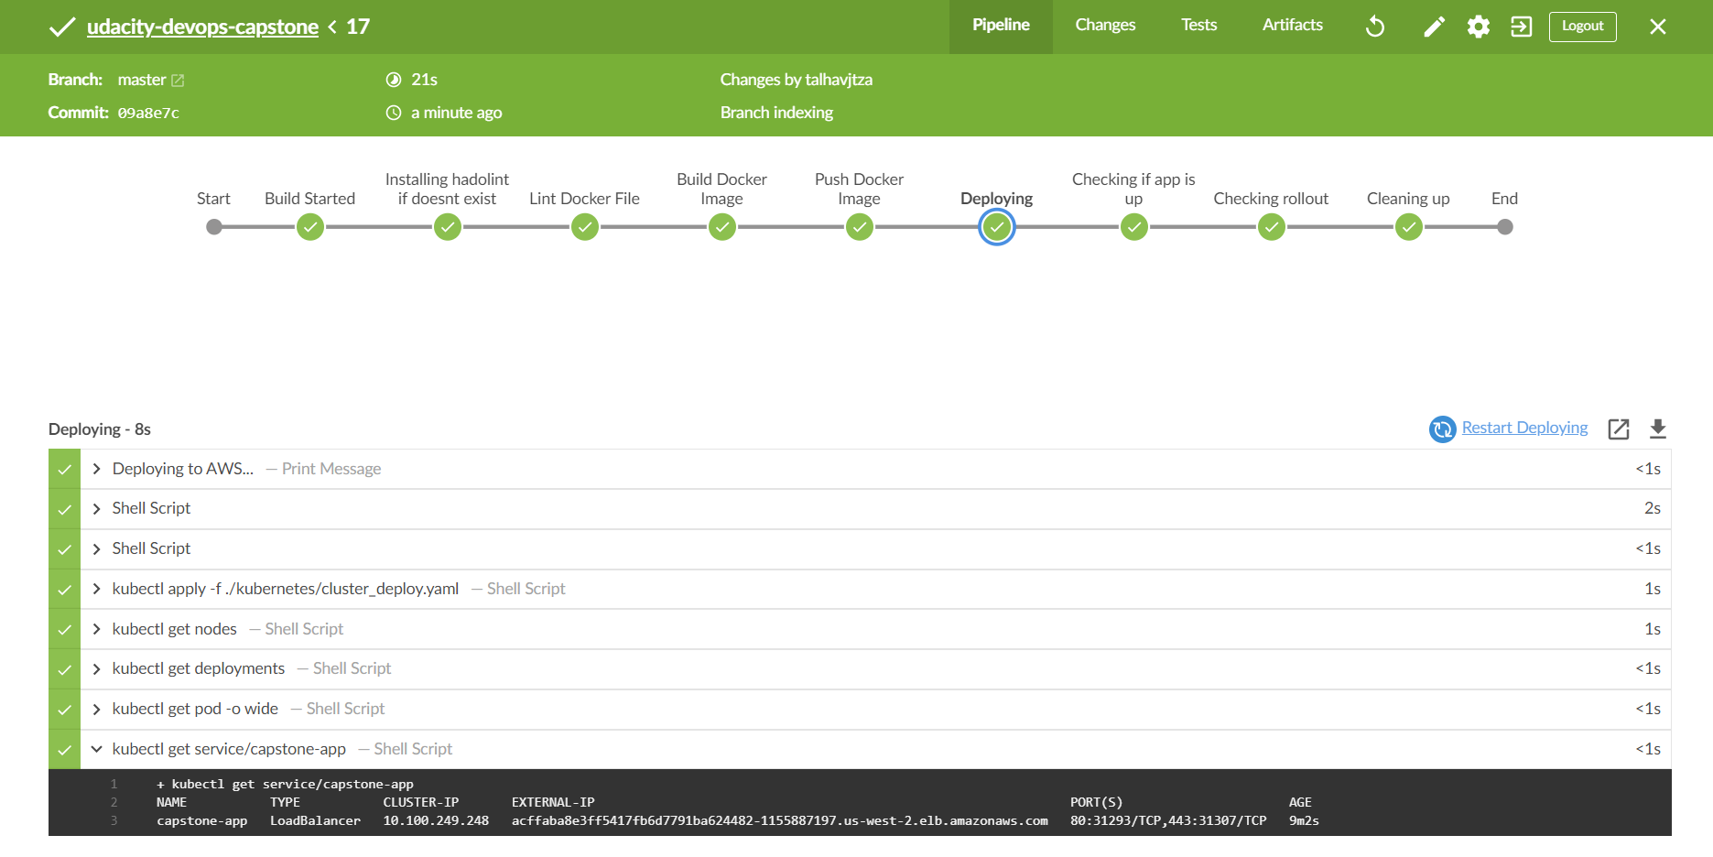Select the Lint Docker File stage node

(x=585, y=227)
